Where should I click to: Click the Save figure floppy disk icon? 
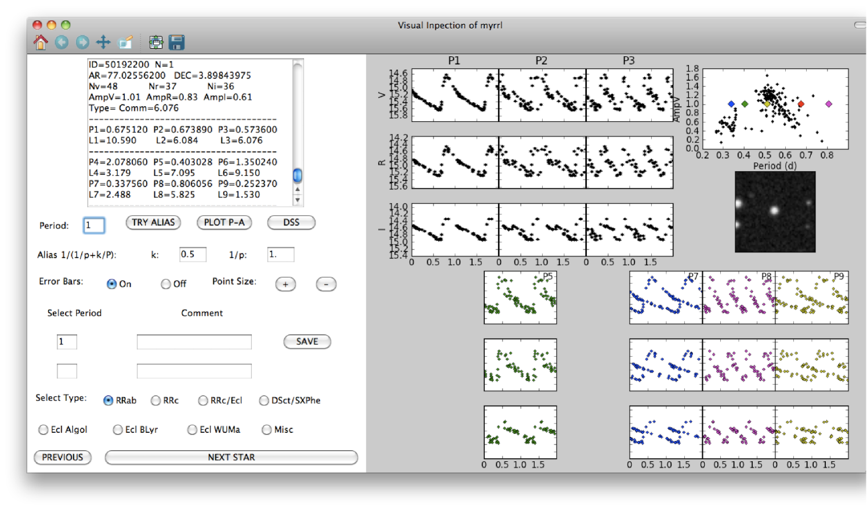click(176, 42)
